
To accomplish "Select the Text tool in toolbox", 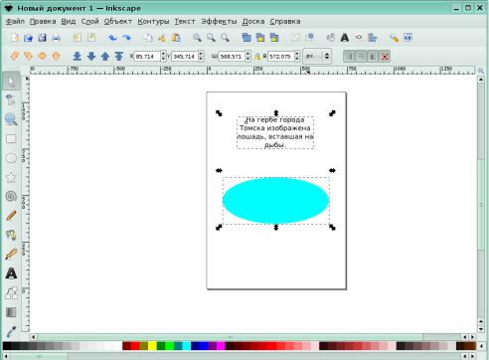I will (11, 273).
